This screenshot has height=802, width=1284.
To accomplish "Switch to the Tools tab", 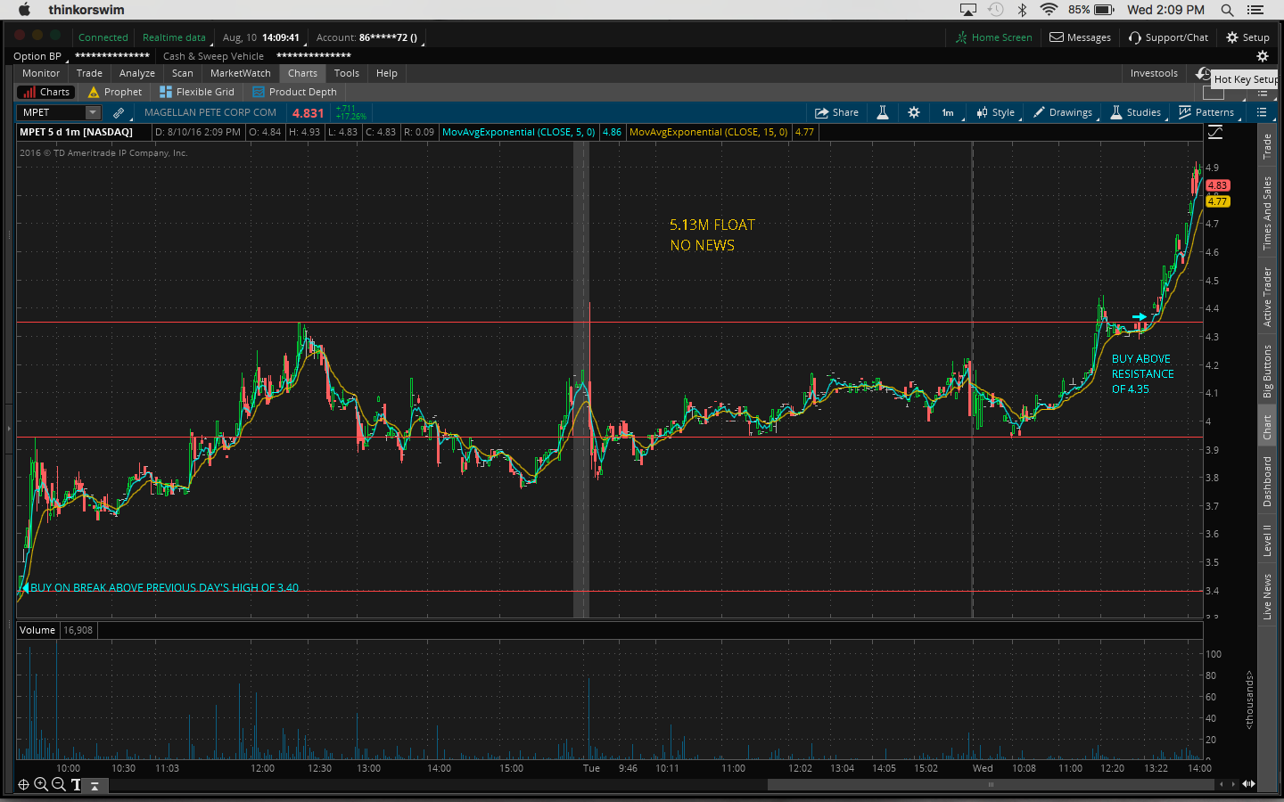I will pyautogui.click(x=347, y=73).
